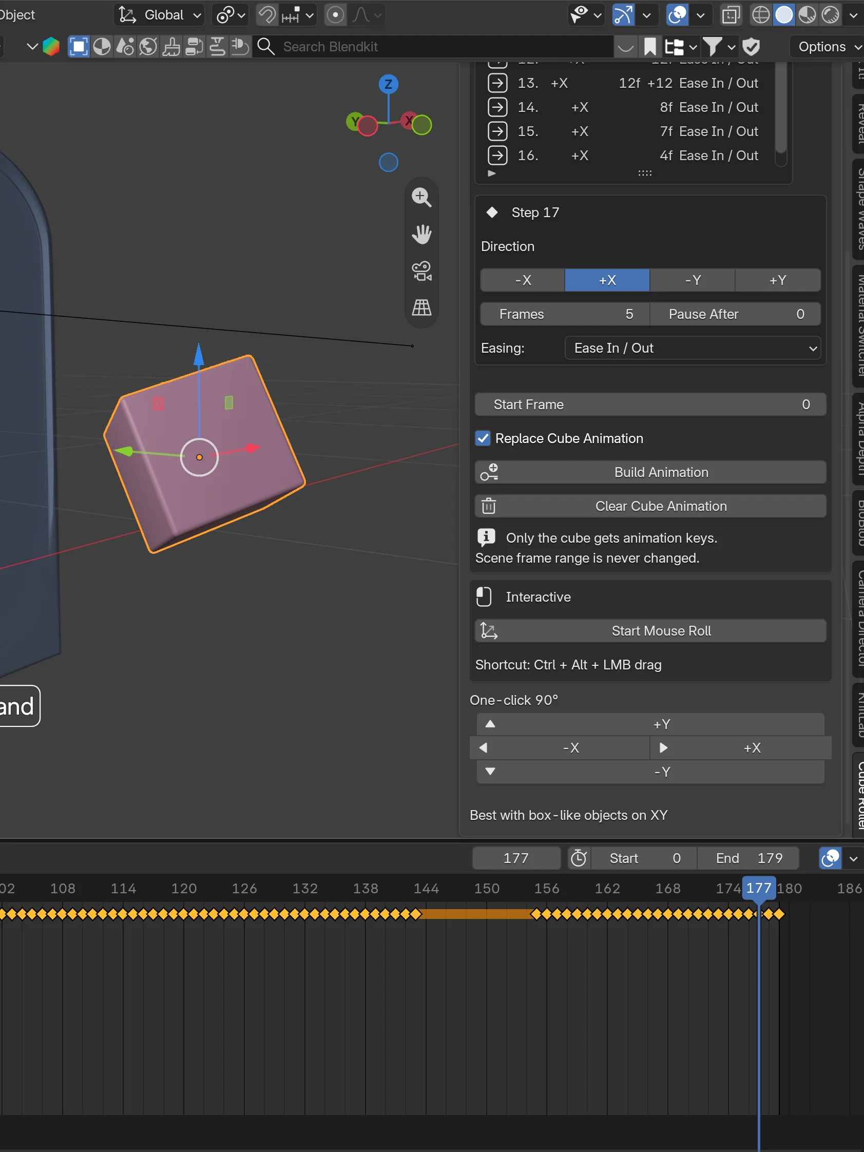The width and height of the screenshot is (864, 1152).
Task: Click the viewport zoom magnifier icon
Action: [x=421, y=197]
